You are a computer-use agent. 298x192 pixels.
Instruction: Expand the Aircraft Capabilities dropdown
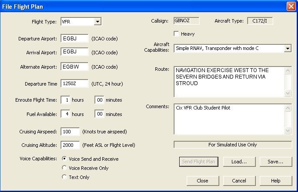coord(287,49)
